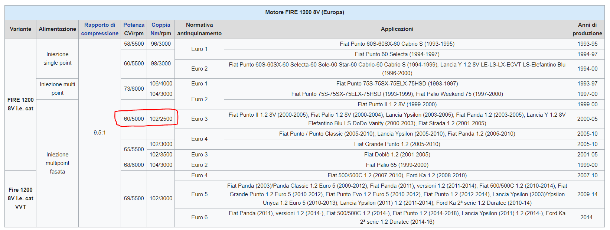Select the Alimentazione column header
Image resolution: width=610 pixels, height=230 pixels.
coord(57,29)
